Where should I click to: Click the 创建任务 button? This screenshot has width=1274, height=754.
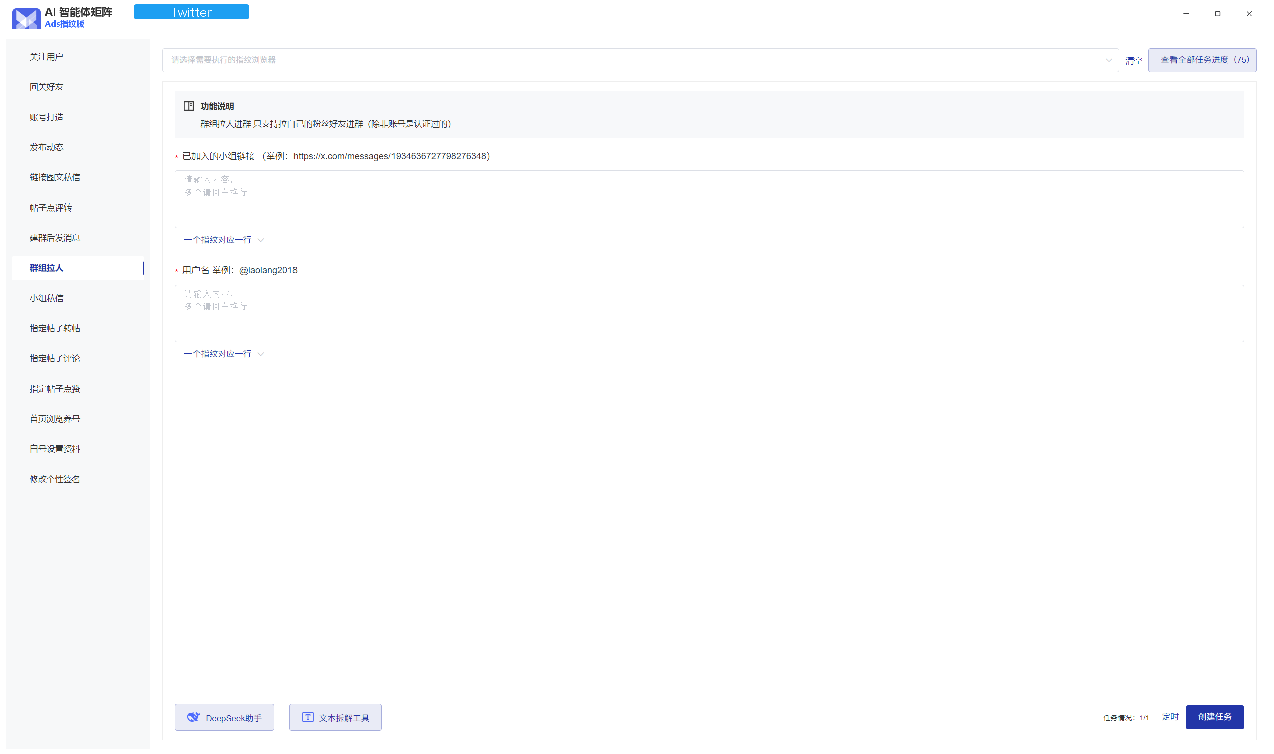tap(1215, 717)
